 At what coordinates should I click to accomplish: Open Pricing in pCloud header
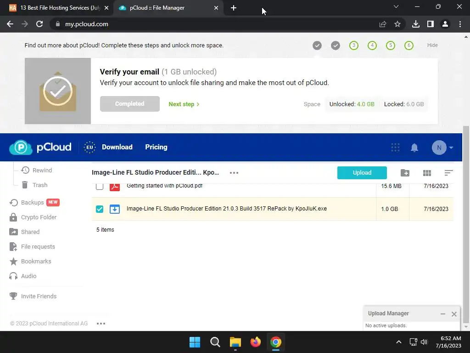pos(156,147)
